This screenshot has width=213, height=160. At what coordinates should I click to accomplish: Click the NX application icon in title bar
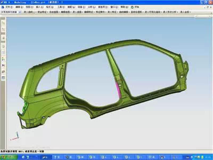2,2
